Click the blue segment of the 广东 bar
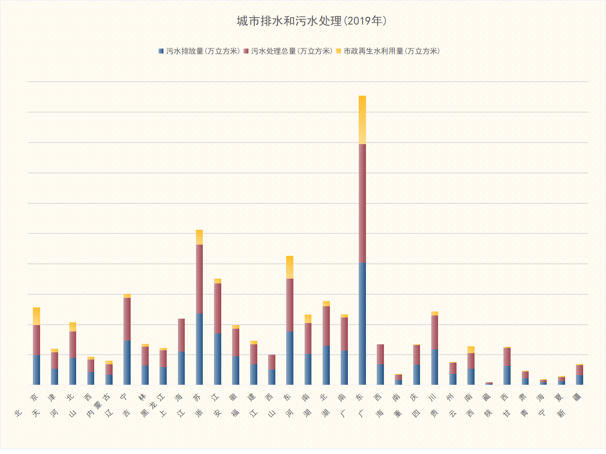 coord(362,323)
